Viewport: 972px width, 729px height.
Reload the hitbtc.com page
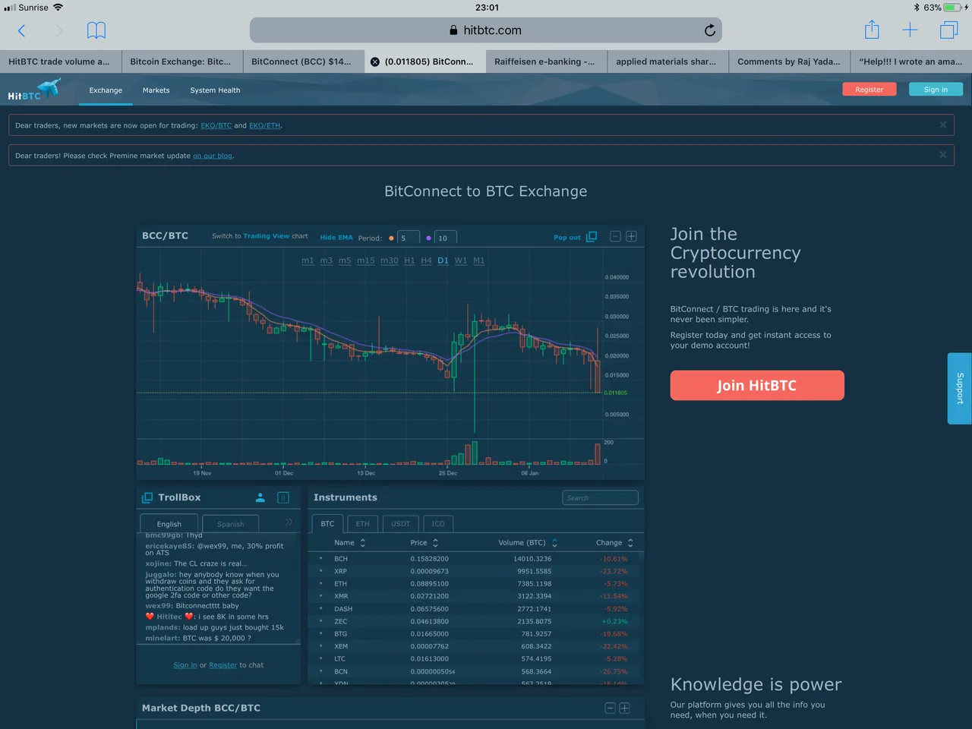point(709,30)
